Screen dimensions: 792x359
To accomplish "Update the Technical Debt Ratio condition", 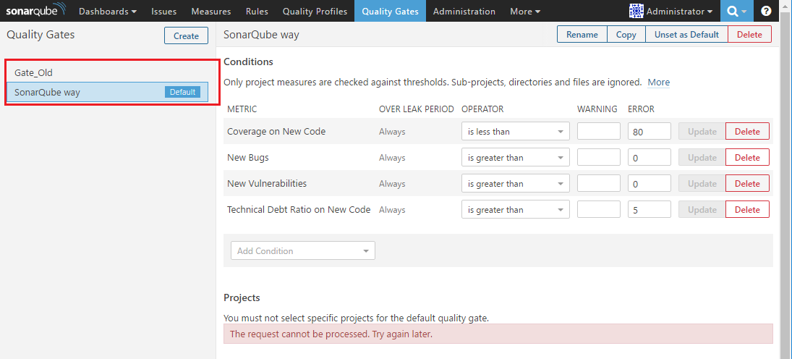I will tap(702, 209).
